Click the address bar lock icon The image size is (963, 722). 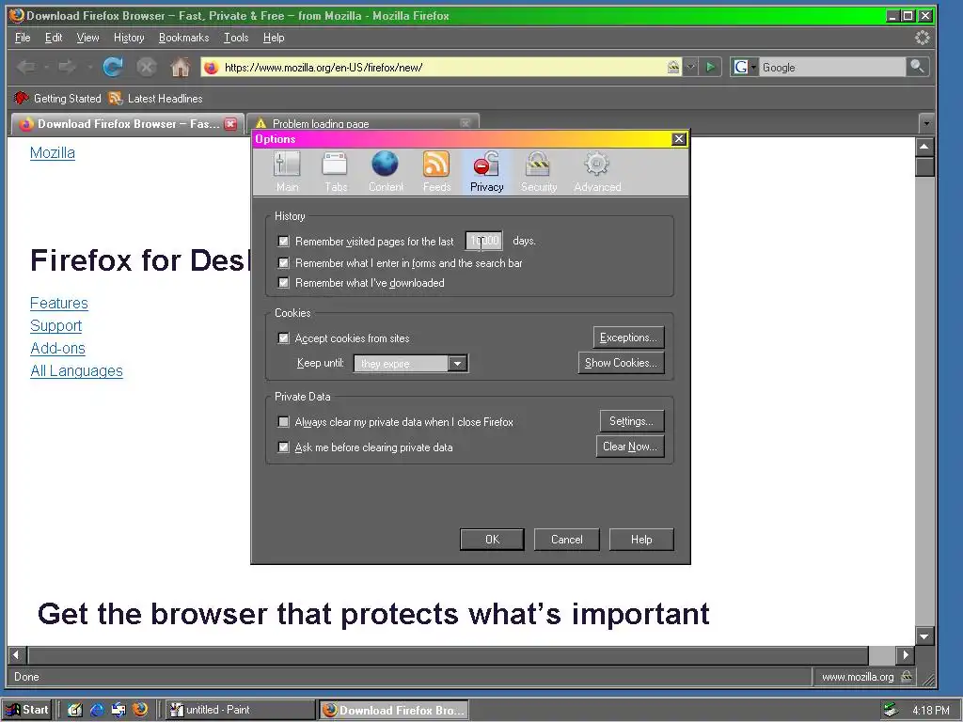point(673,67)
